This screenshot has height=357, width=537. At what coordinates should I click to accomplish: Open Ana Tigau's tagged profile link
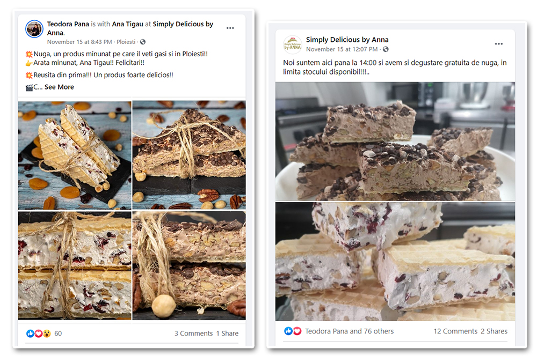coord(127,24)
